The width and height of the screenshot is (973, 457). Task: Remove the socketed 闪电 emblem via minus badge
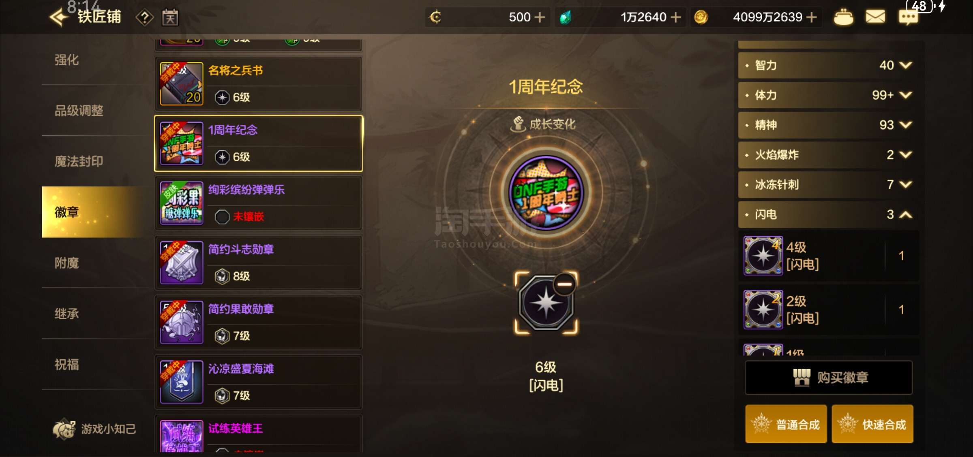565,284
